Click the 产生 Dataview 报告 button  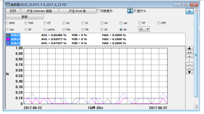(40, 11)
